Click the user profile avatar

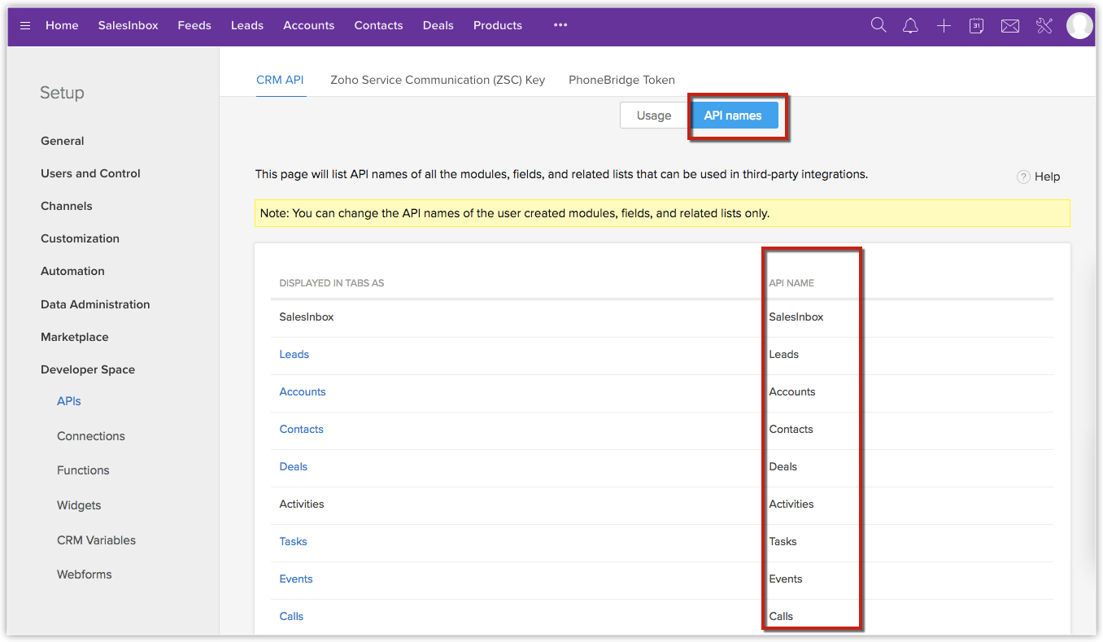point(1079,26)
